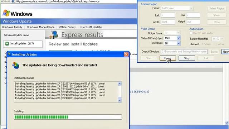Open the Office Family tab
The image size is (229, 129).
coord(68,27)
